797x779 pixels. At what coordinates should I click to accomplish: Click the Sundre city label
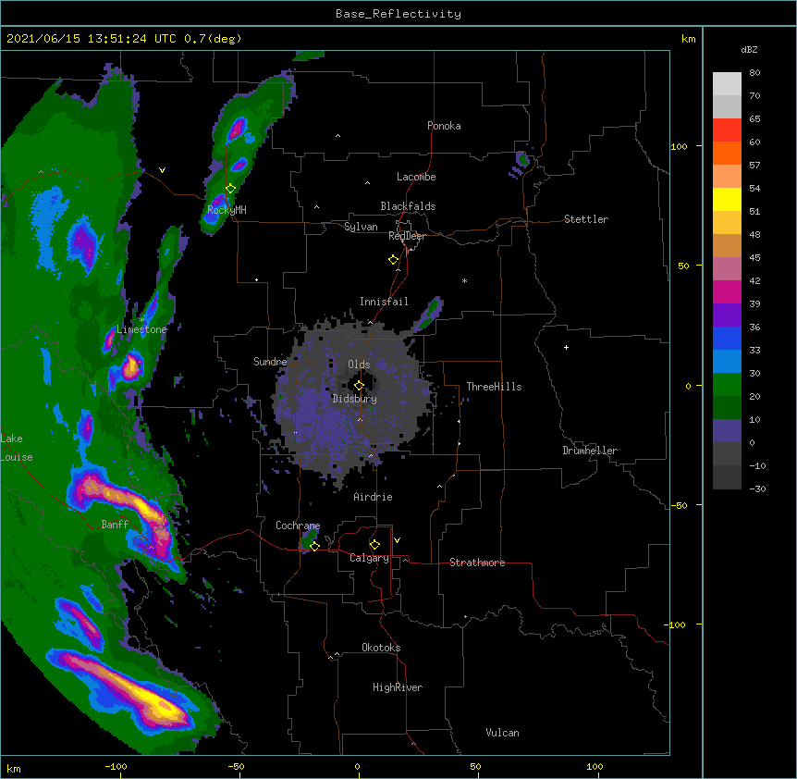[270, 362]
